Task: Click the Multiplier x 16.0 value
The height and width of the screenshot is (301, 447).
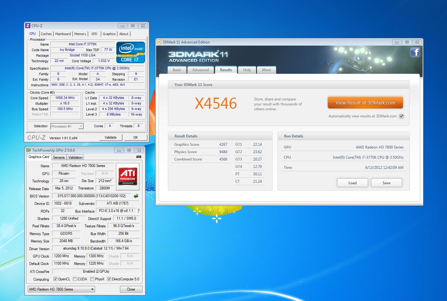Action: point(65,103)
